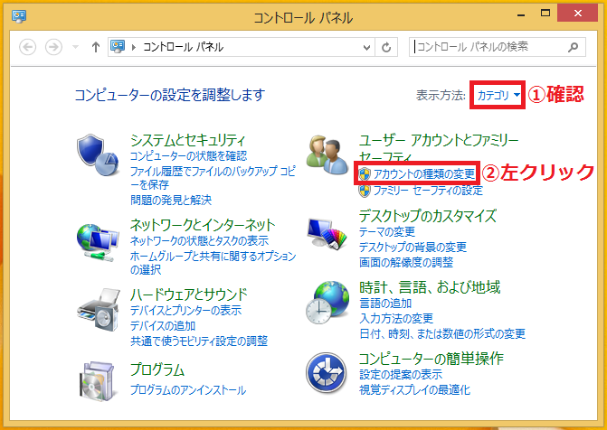The height and width of the screenshot is (430, 607).
Task: Click the Programs disc box icon
Action: click(97, 381)
